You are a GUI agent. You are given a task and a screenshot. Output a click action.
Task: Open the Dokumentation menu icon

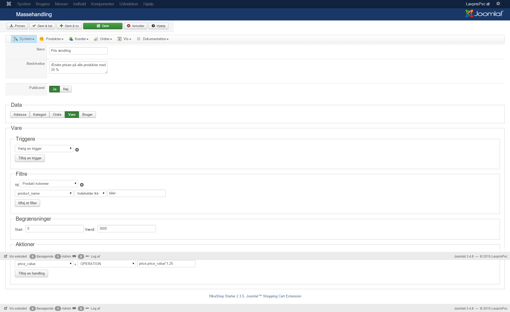139,39
